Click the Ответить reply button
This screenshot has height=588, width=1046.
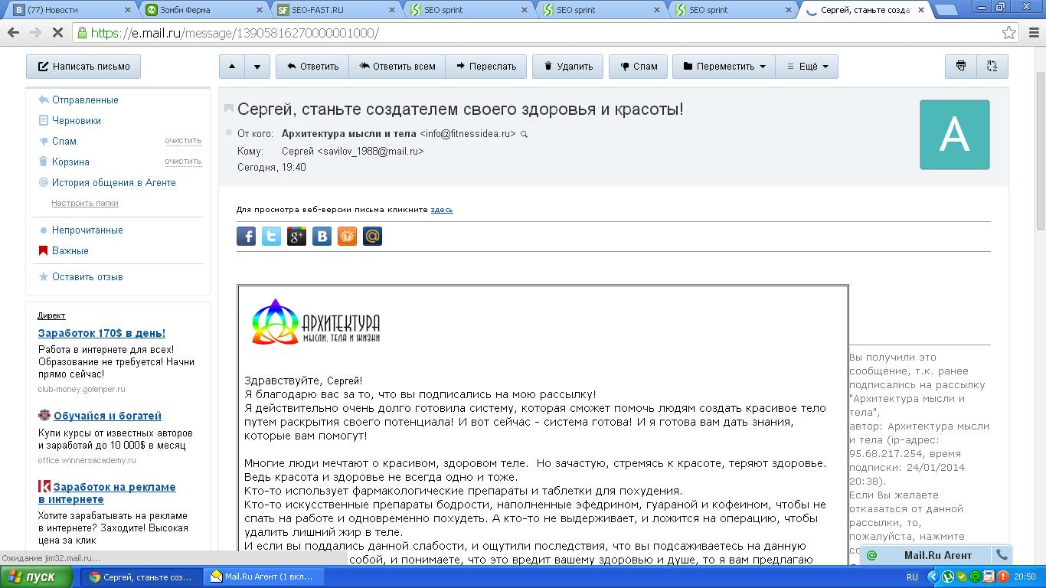[312, 67]
